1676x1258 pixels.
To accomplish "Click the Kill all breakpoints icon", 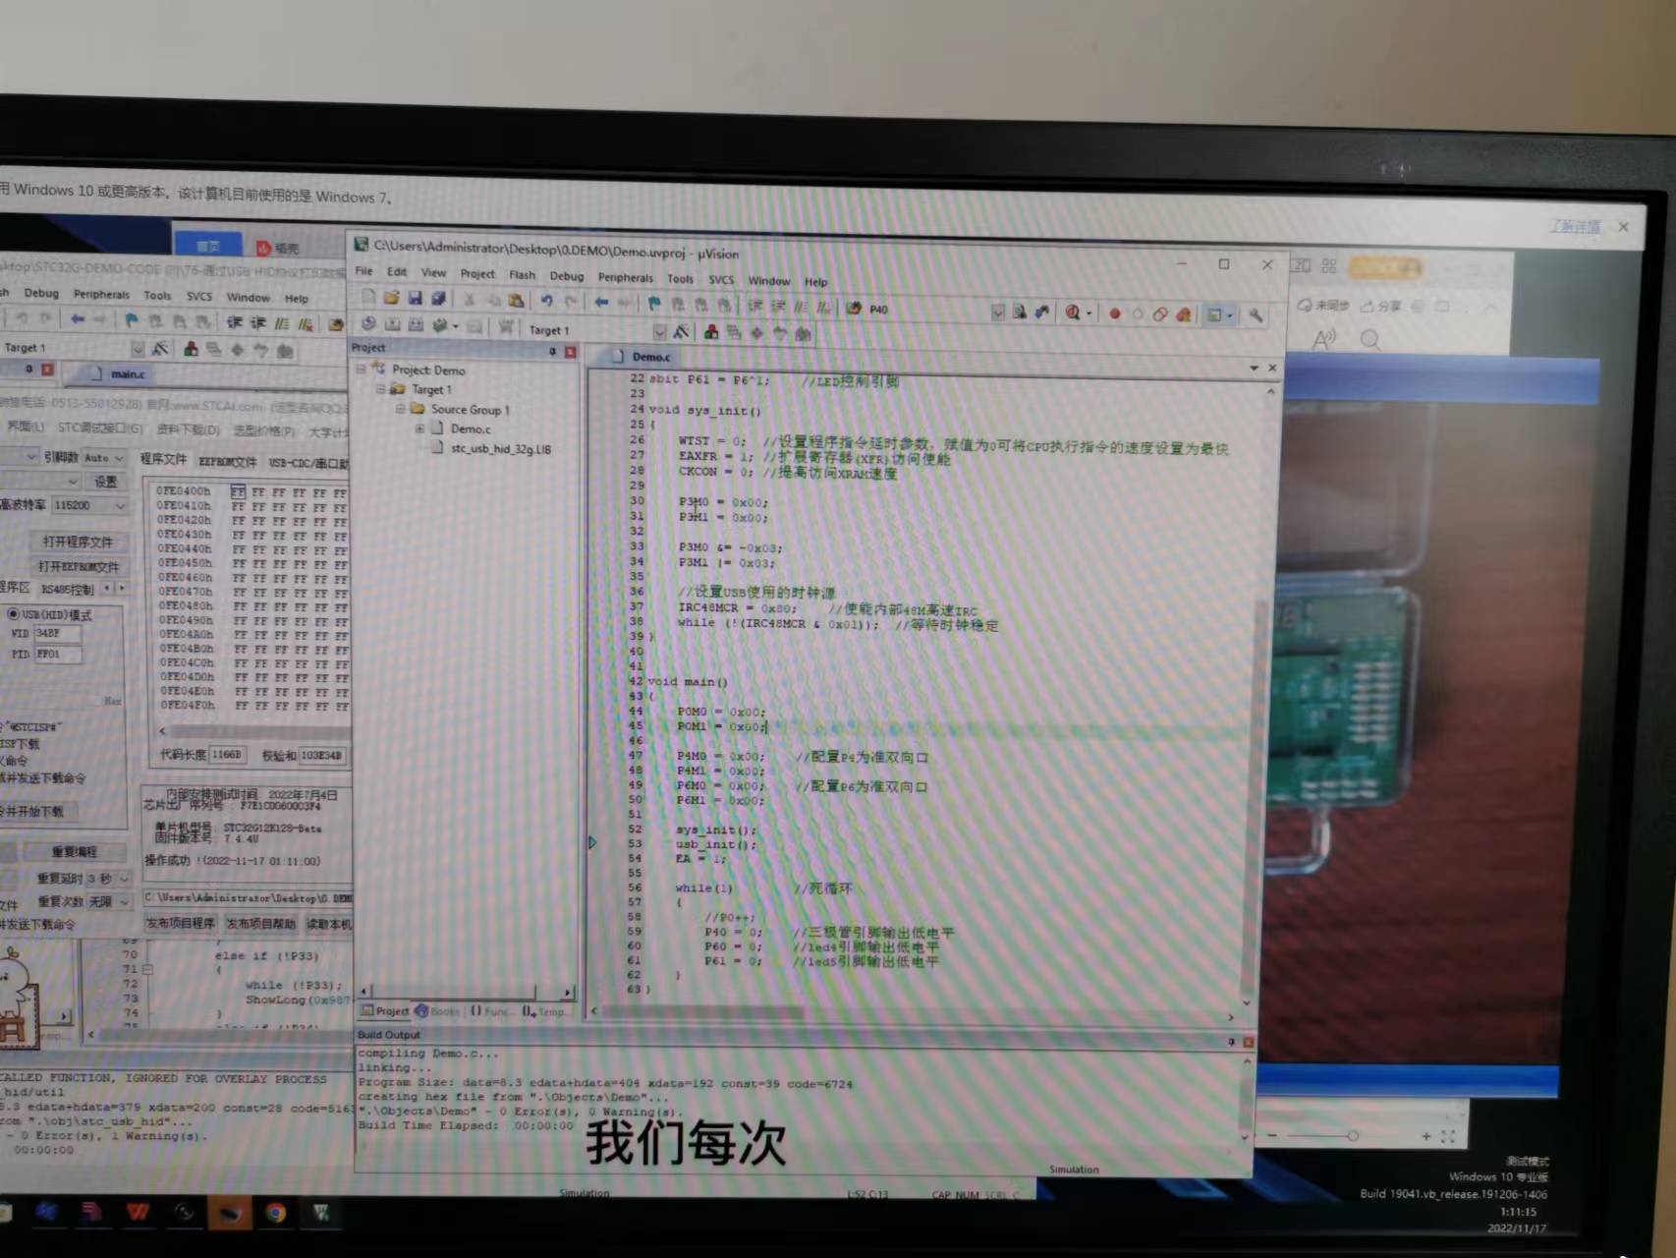I will click(1184, 314).
